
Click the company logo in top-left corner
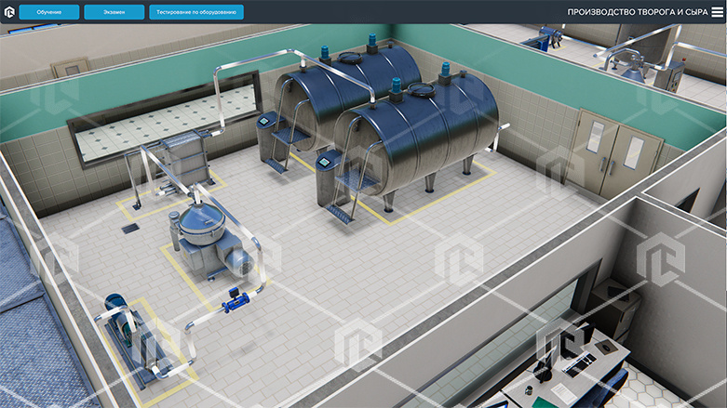point(9,12)
